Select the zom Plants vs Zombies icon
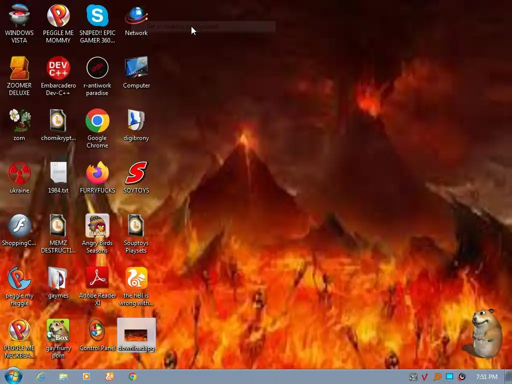Image resolution: width=512 pixels, height=384 pixels. pos(19,125)
